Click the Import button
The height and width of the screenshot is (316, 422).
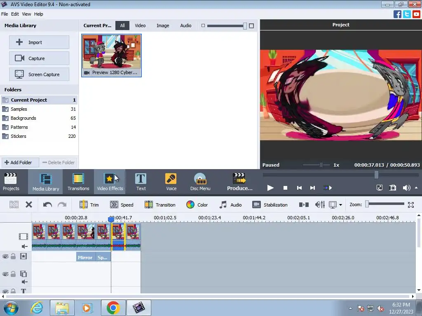pos(39,42)
